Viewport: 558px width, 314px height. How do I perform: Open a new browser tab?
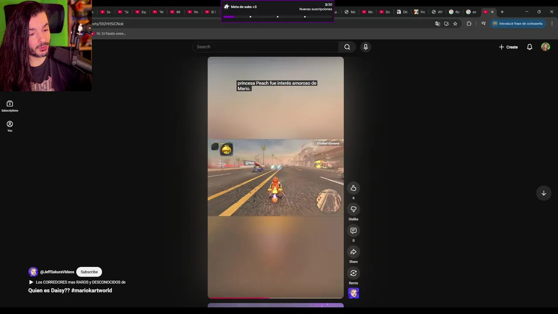coord(502,12)
